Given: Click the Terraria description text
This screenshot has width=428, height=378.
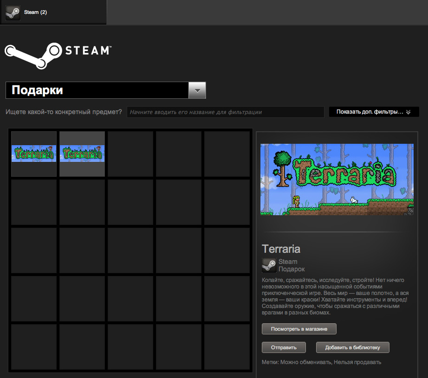Looking at the screenshot, I should point(335,296).
